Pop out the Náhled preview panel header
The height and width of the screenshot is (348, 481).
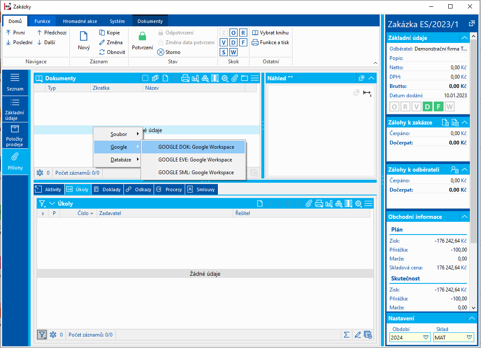coord(362,78)
